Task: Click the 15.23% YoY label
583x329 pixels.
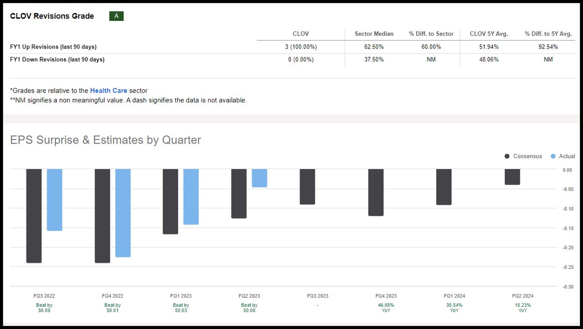Action: pos(522,308)
